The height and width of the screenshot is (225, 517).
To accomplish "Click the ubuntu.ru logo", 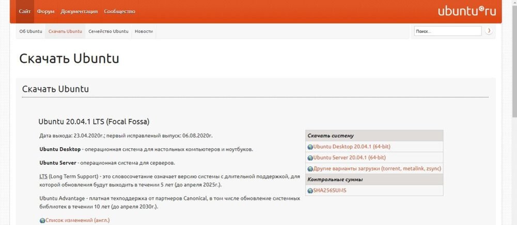I will coord(466,11).
